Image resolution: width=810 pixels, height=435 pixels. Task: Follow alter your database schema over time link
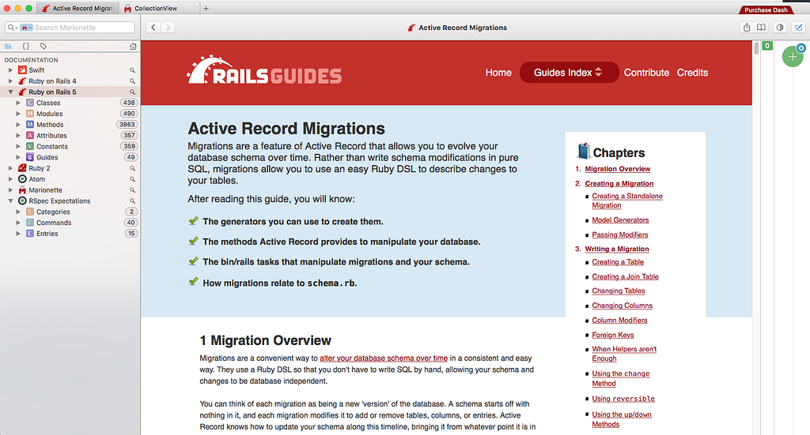coord(384,358)
